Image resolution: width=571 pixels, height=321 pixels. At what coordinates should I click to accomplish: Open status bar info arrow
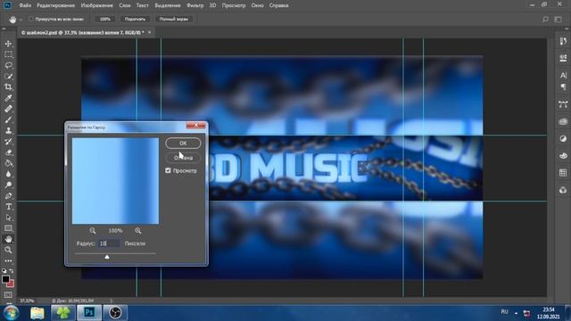coord(111,300)
